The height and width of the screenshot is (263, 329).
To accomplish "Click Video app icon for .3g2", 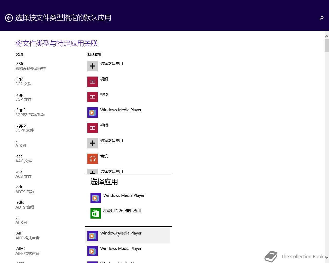I will click(93, 82).
